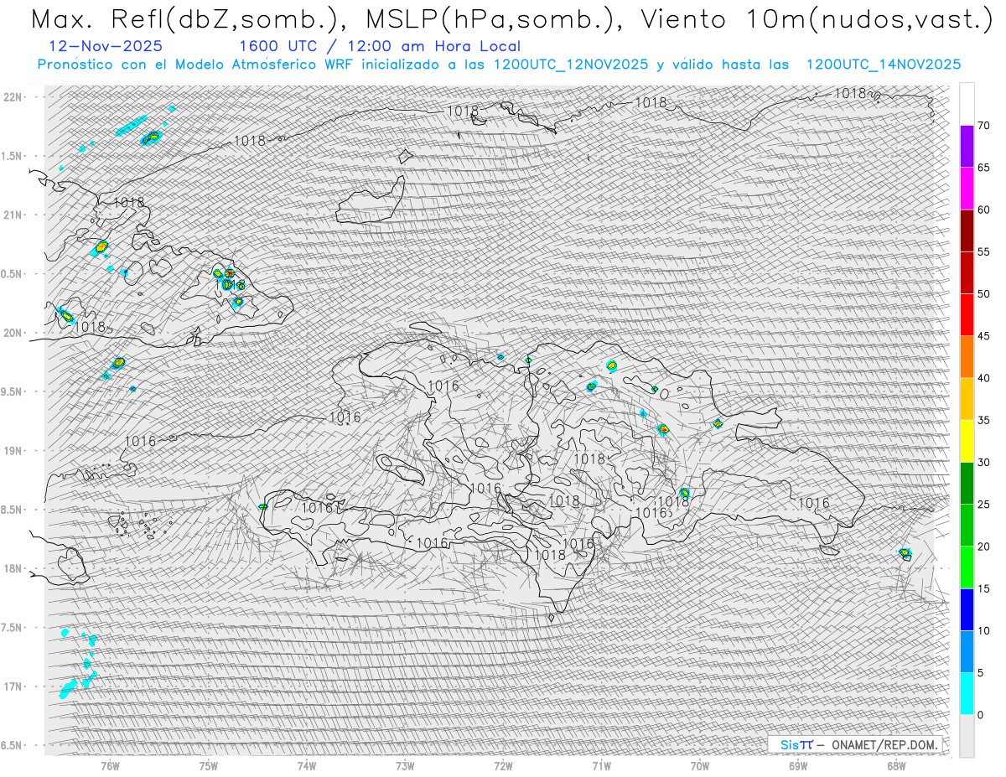Pick the dark blue 10-15 dBZ colorbar segment

[967, 609]
